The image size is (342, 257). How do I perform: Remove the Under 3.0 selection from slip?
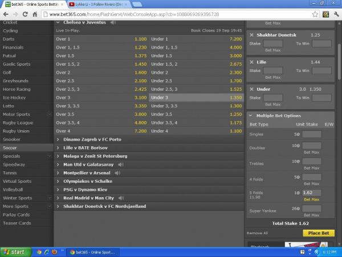click(252, 90)
